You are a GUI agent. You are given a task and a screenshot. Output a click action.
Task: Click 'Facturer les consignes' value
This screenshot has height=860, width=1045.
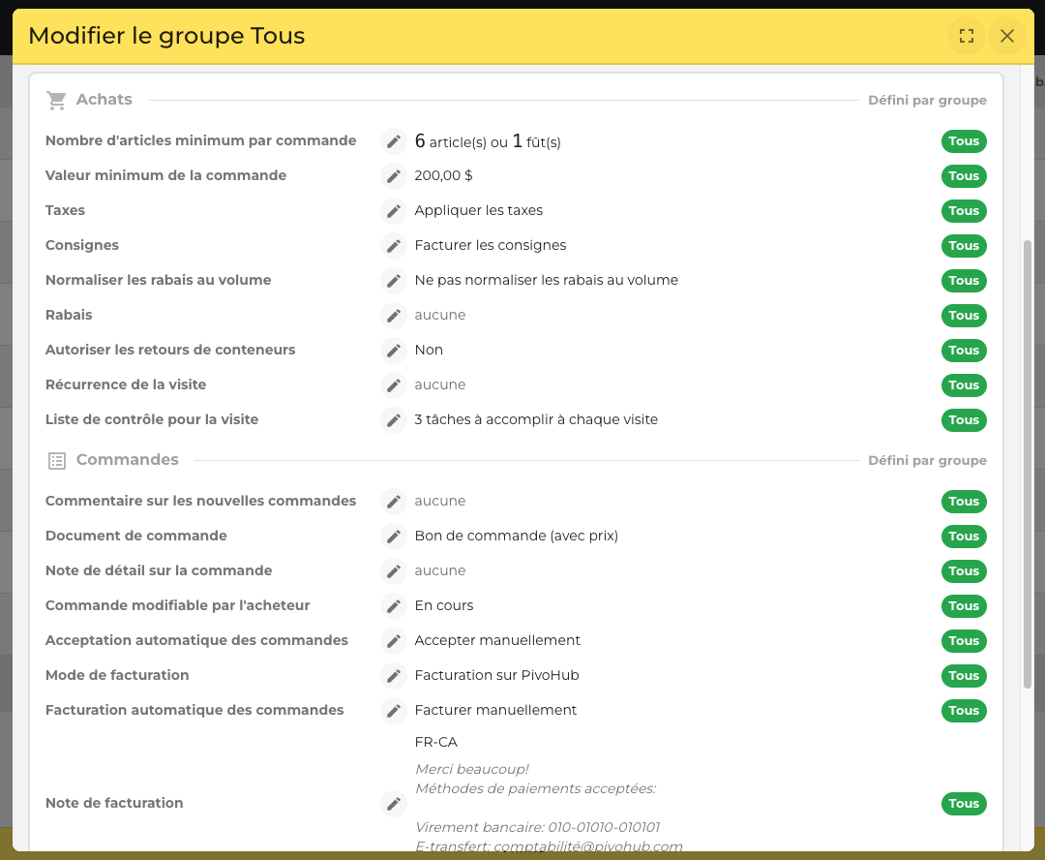point(491,246)
